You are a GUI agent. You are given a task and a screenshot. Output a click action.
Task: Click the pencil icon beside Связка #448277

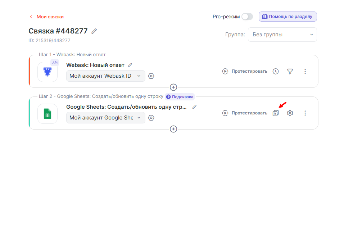94,31
